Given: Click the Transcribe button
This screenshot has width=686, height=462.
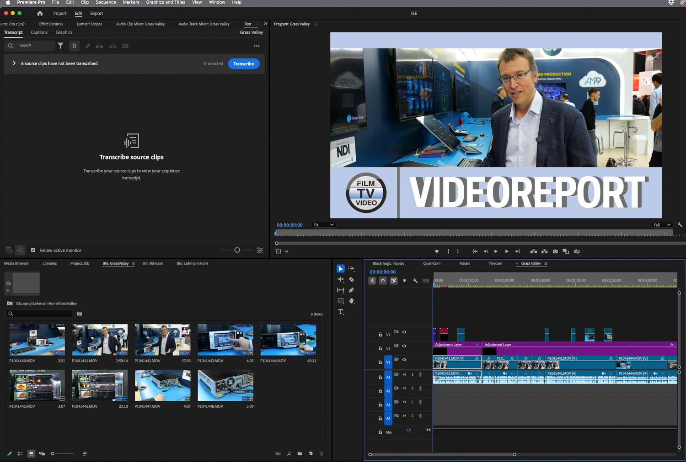Looking at the screenshot, I should point(244,64).
